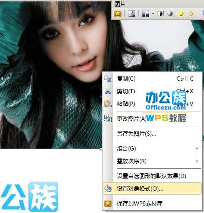Expand the 叠放次序(R) submenu arrow
Viewport: 204px width, 213px height.
click(197, 161)
